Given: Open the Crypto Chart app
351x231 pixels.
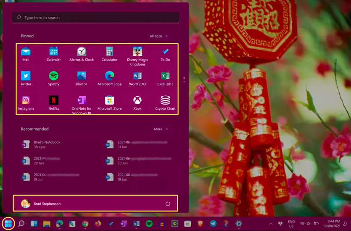Looking at the screenshot, I should click(165, 103).
